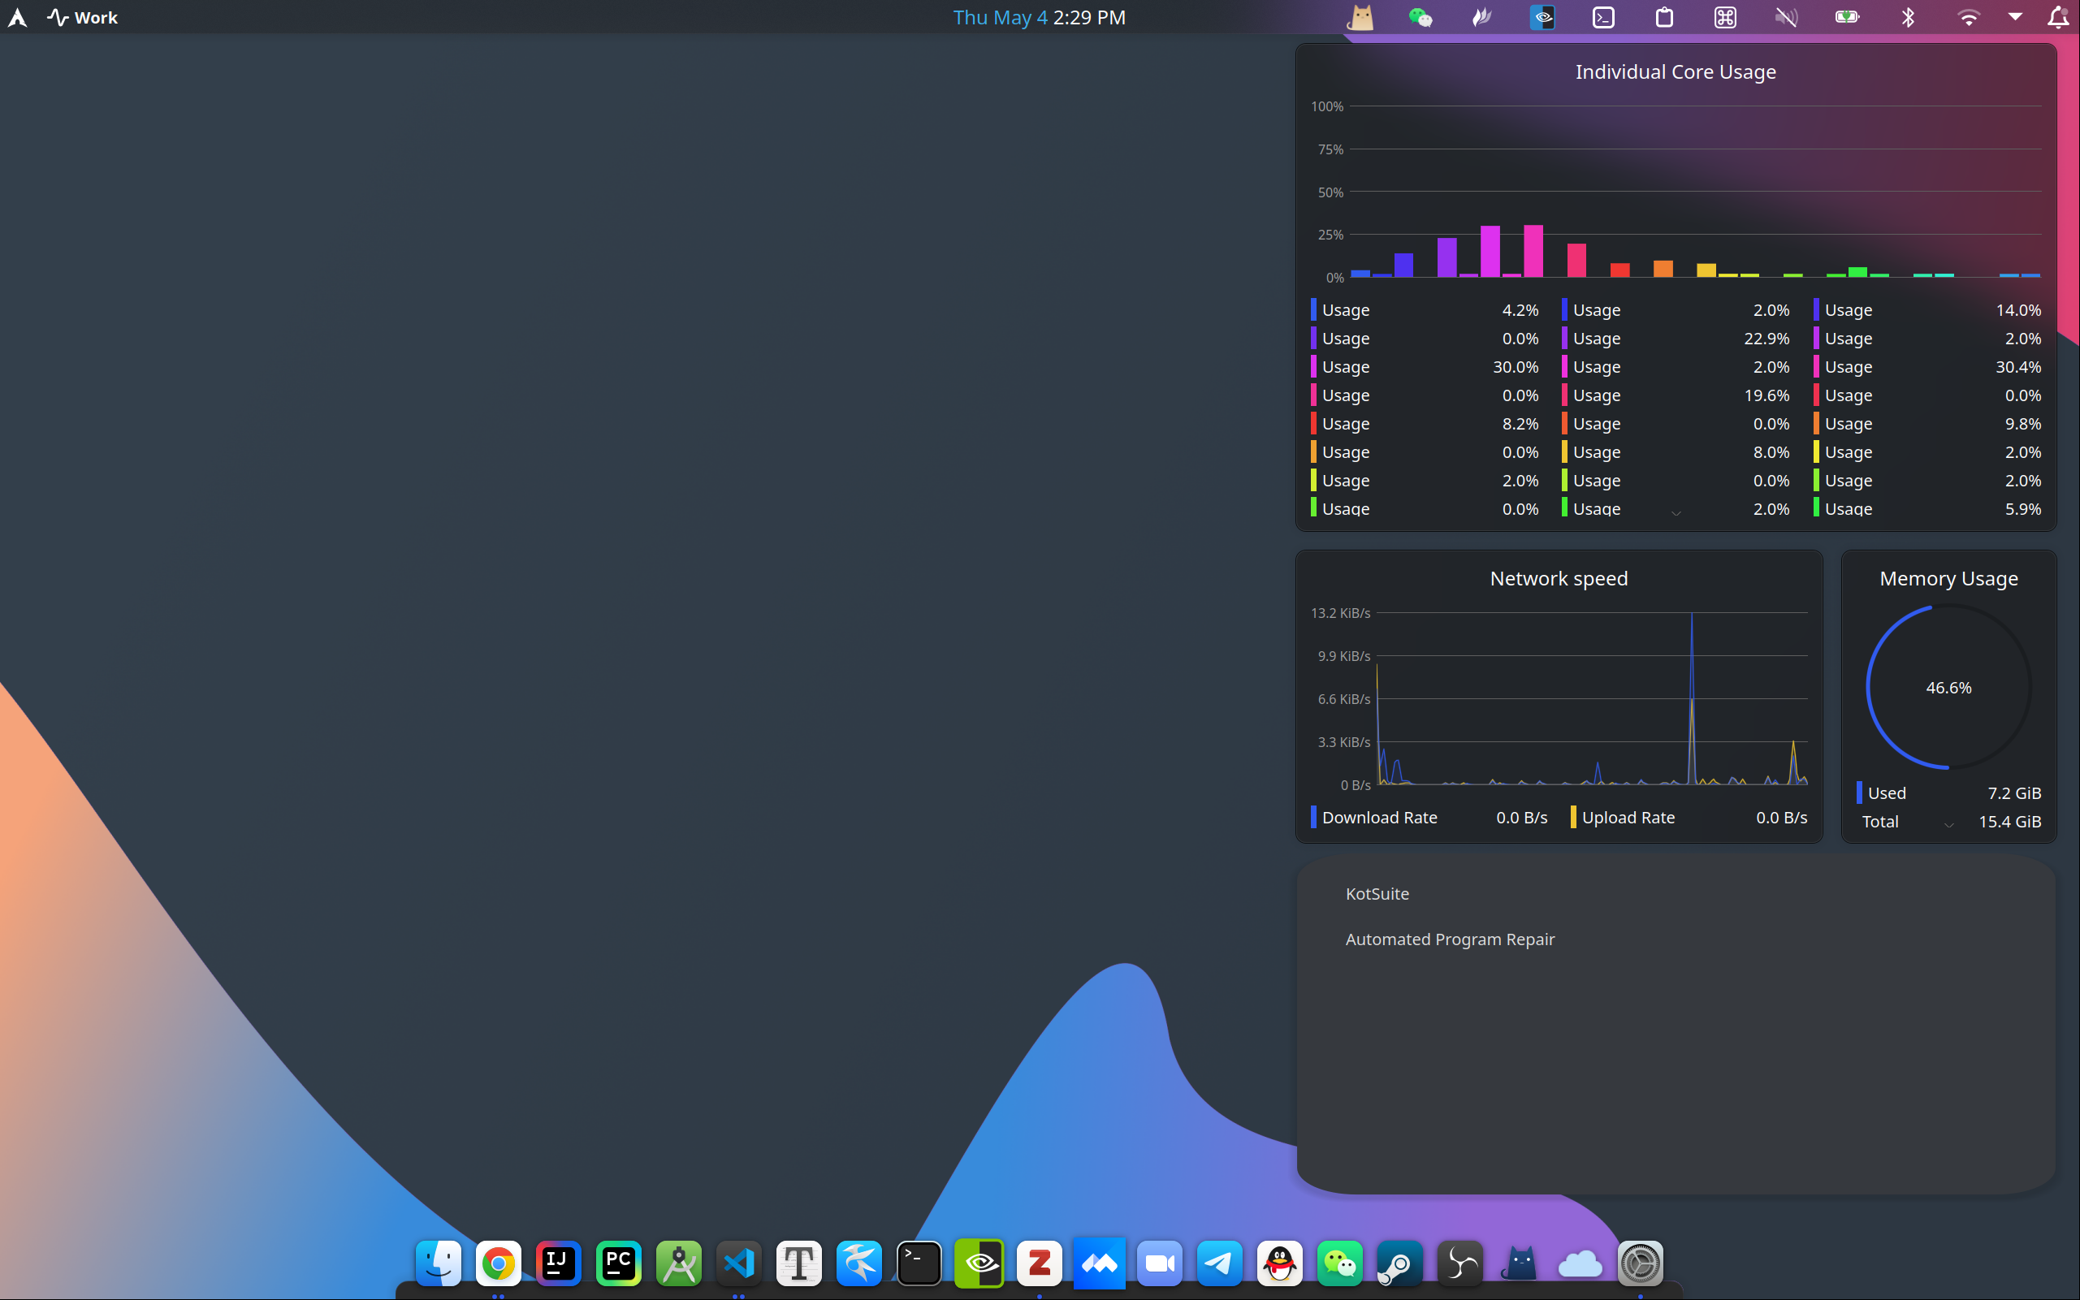Open the clipboard tray icon

coord(1664,17)
